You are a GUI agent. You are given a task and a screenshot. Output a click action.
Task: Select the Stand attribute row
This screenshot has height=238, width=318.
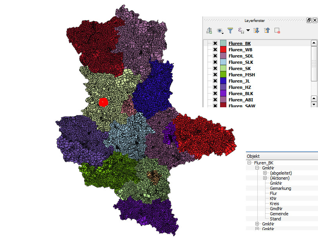pyautogui.click(x=275, y=219)
